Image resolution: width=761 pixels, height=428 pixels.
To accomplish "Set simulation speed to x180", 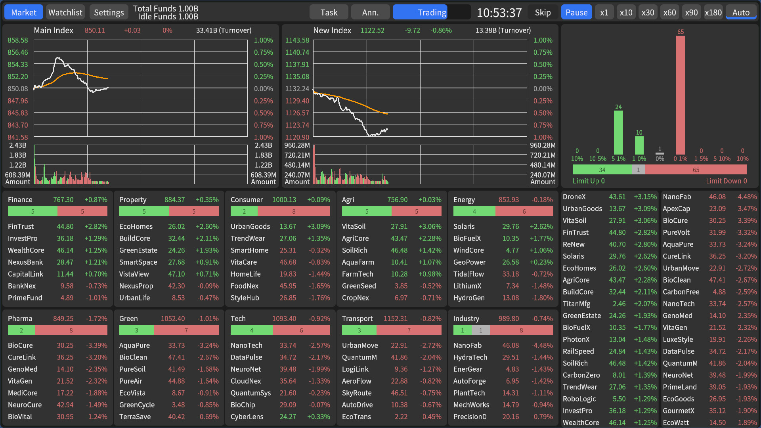I will (713, 12).
